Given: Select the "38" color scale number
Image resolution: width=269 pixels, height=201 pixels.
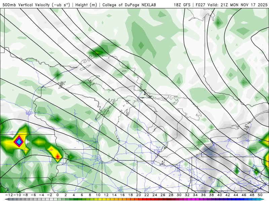Looking at the screenshot, I should tap(212, 195).
